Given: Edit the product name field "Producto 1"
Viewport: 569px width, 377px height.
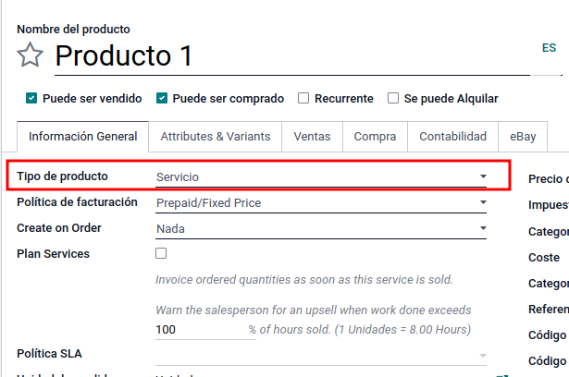Looking at the screenshot, I should tap(278, 56).
